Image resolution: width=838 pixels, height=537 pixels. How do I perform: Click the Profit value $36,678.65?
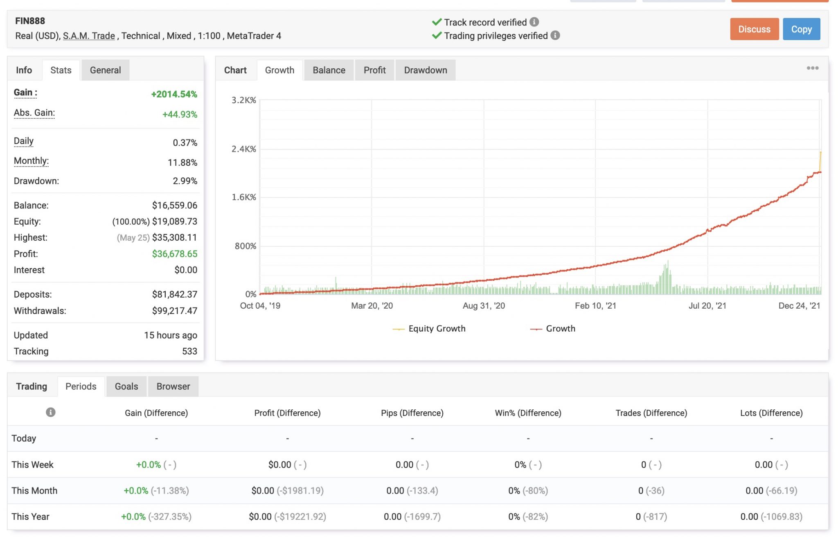(175, 254)
